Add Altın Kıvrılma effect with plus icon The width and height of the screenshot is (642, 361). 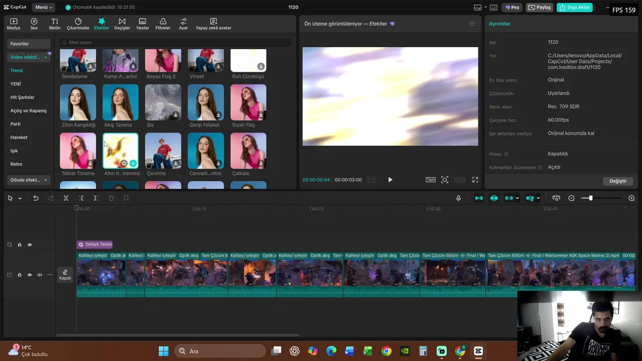tap(133, 163)
